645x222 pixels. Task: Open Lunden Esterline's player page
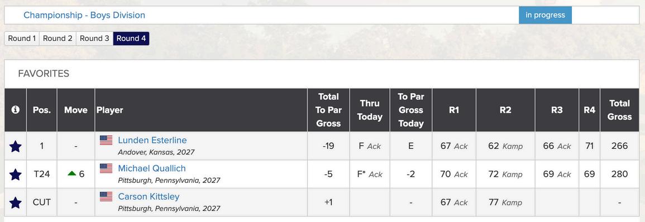[152, 140]
